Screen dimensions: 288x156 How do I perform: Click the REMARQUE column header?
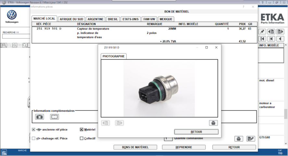coord(155,24)
